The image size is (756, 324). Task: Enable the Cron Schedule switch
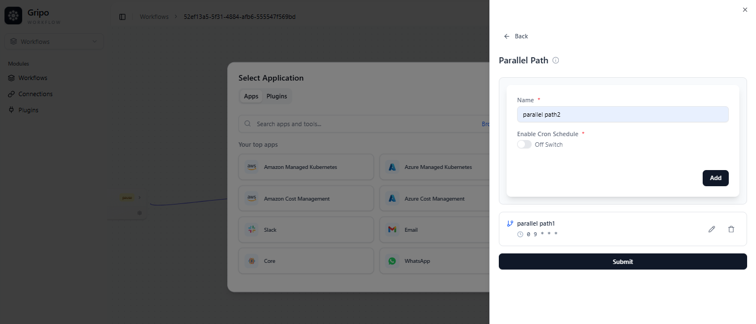pos(524,144)
